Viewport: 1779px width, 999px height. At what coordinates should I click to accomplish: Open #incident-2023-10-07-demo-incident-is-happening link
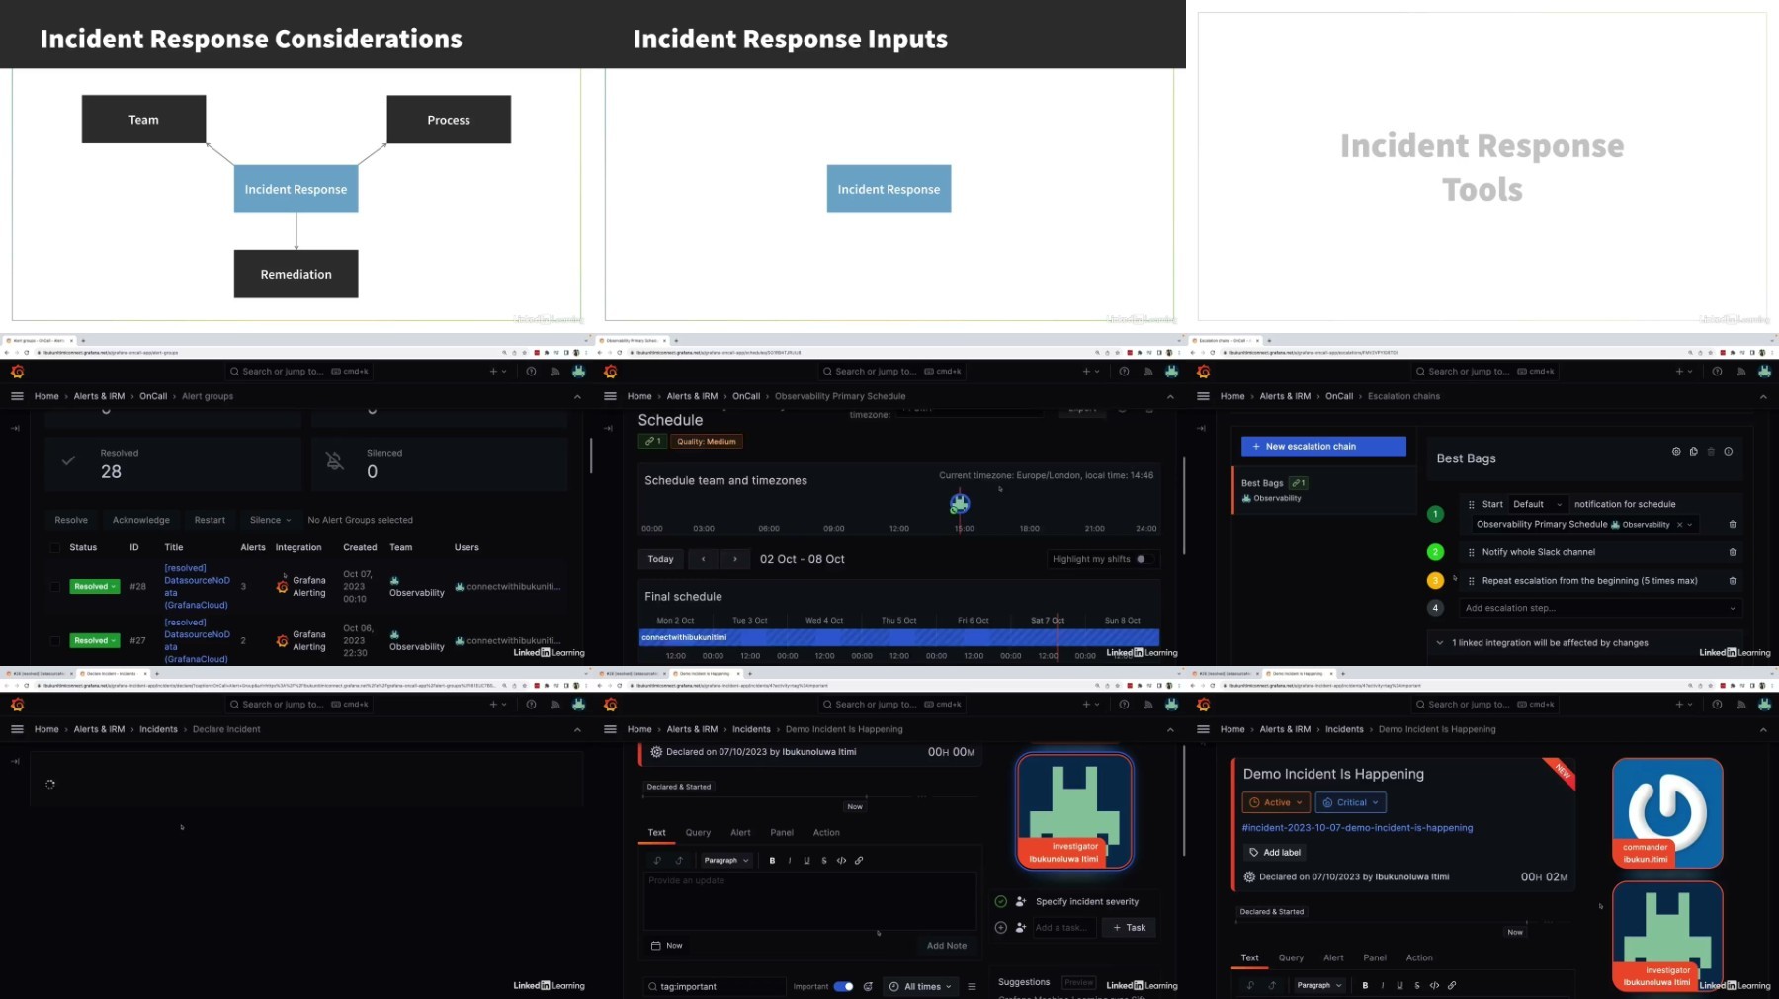click(1357, 828)
